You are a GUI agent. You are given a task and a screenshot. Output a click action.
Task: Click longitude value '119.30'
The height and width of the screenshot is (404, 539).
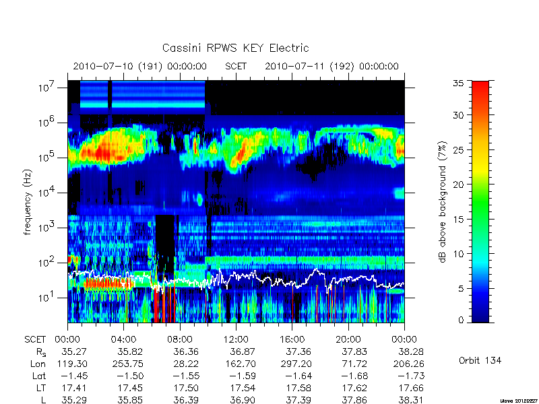pos(71,364)
